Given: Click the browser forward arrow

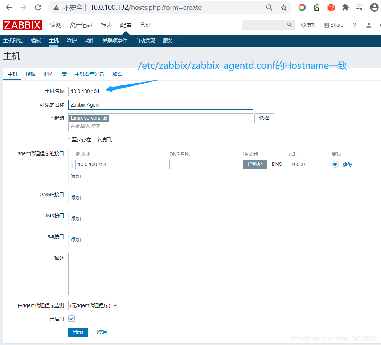Looking at the screenshot, I should coord(23,8).
